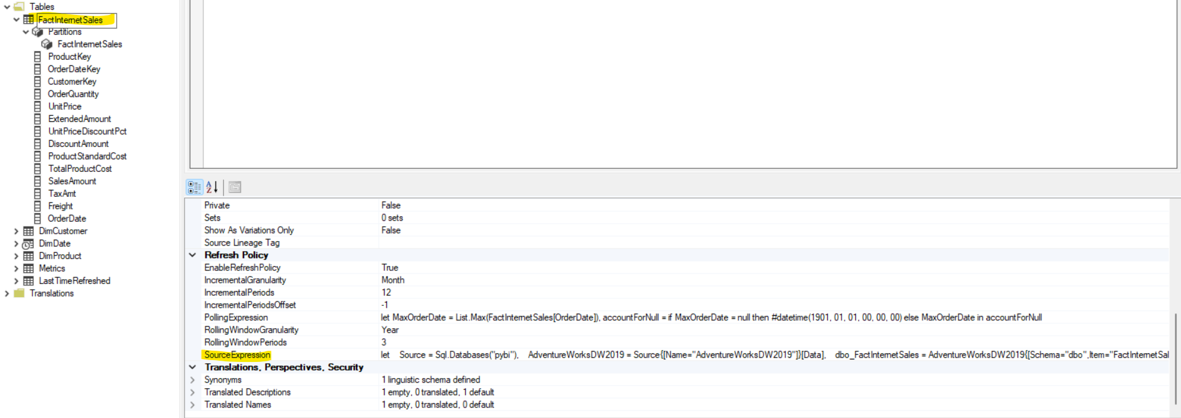
Task: Click the Metrics table icon
Action: (x=28, y=268)
